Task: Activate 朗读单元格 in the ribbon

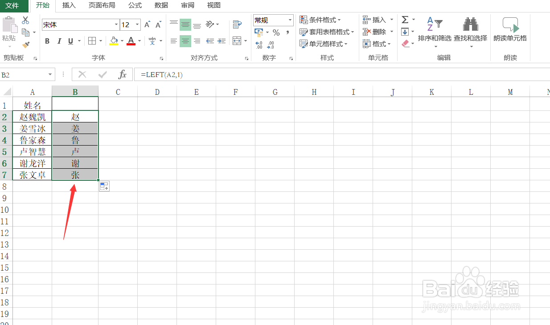Action: click(x=510, y=31)
